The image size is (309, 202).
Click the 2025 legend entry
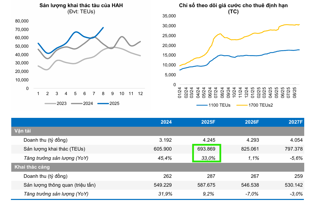(x=109, y=104)
